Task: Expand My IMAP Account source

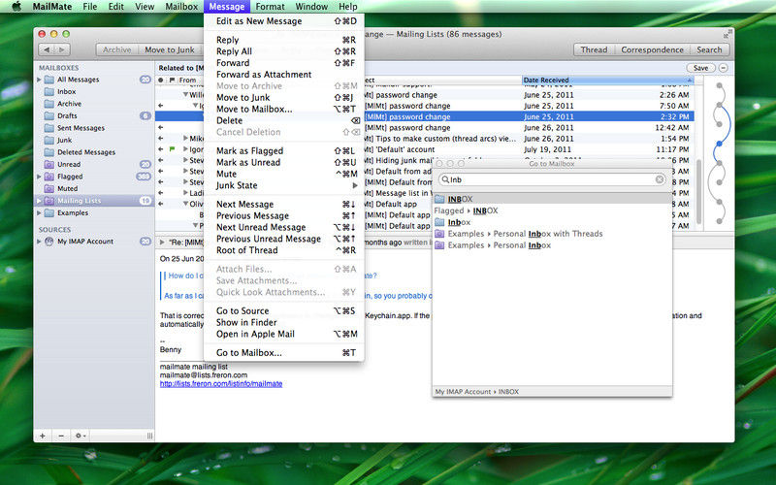Action: tap(39, 242)
